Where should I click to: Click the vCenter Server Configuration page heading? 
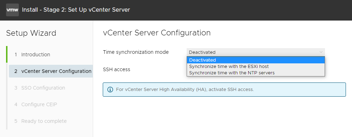coord(157,33)
